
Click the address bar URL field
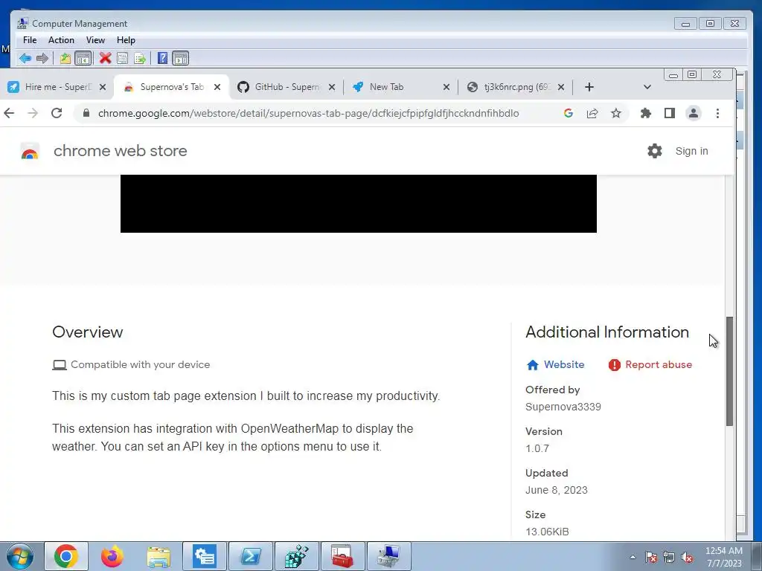point(309,113)
